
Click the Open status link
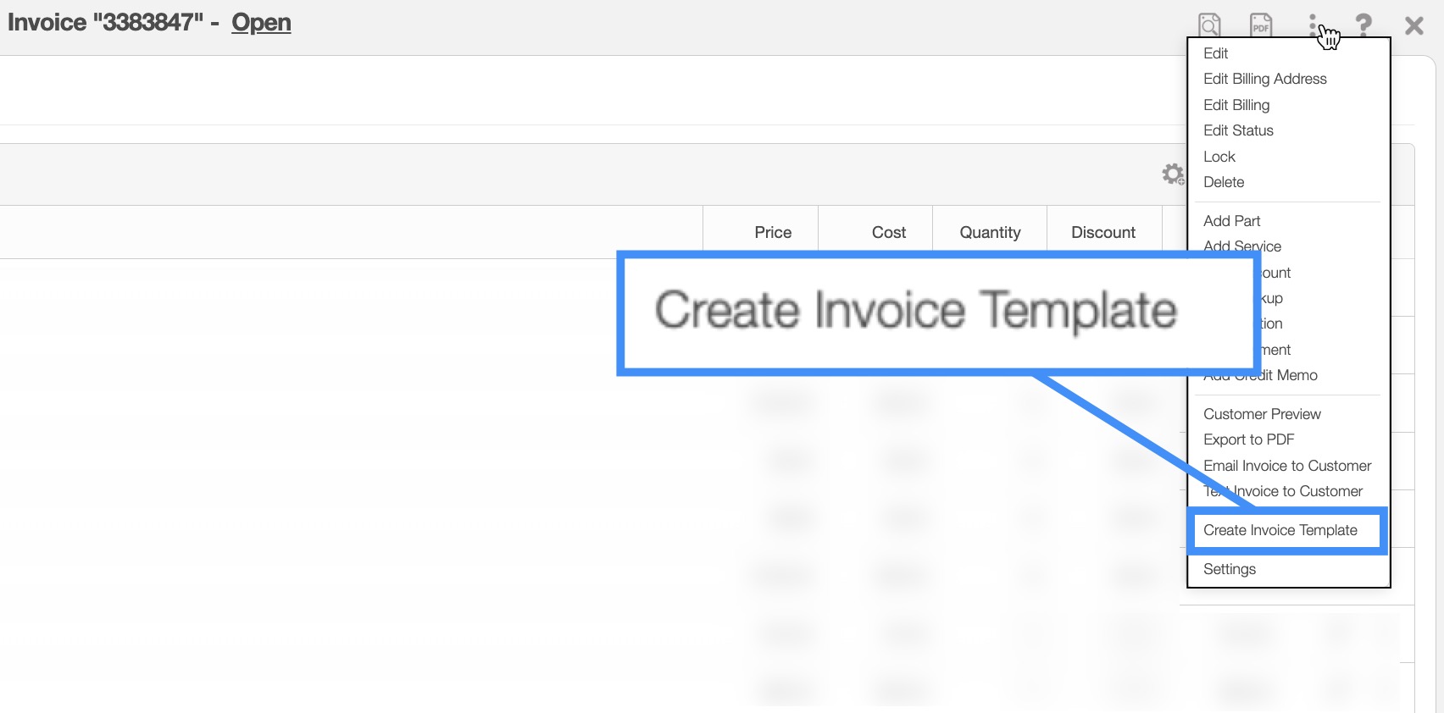pyautogui.click(x=261, y=23)
